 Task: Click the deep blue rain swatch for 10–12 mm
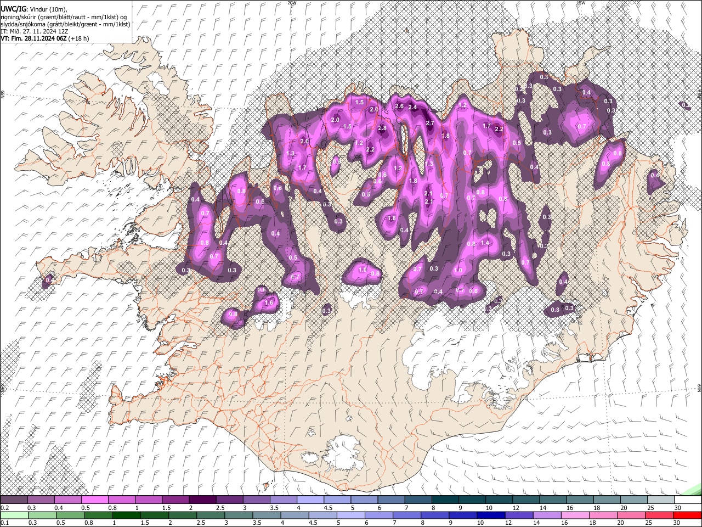490,515
